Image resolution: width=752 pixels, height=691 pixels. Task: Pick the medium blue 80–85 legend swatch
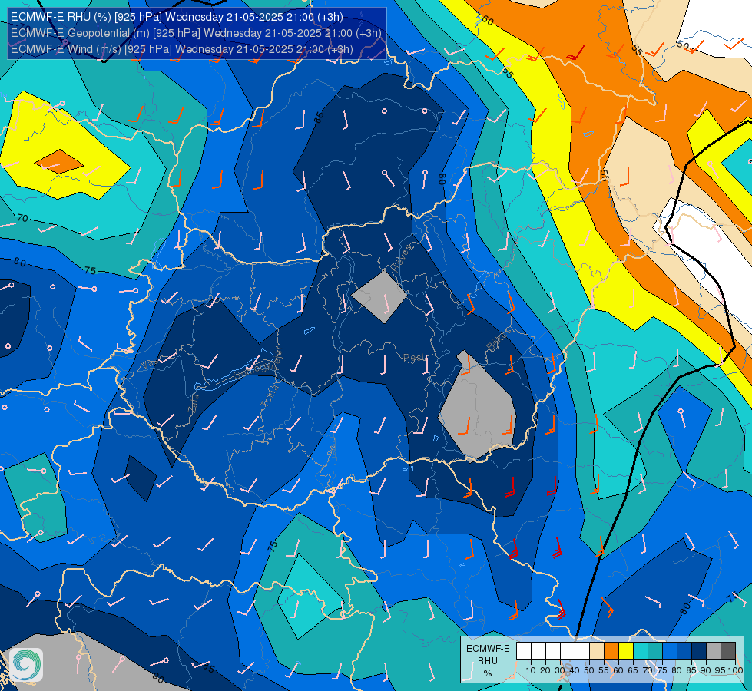pyautogui.click(x=684, y=651)
